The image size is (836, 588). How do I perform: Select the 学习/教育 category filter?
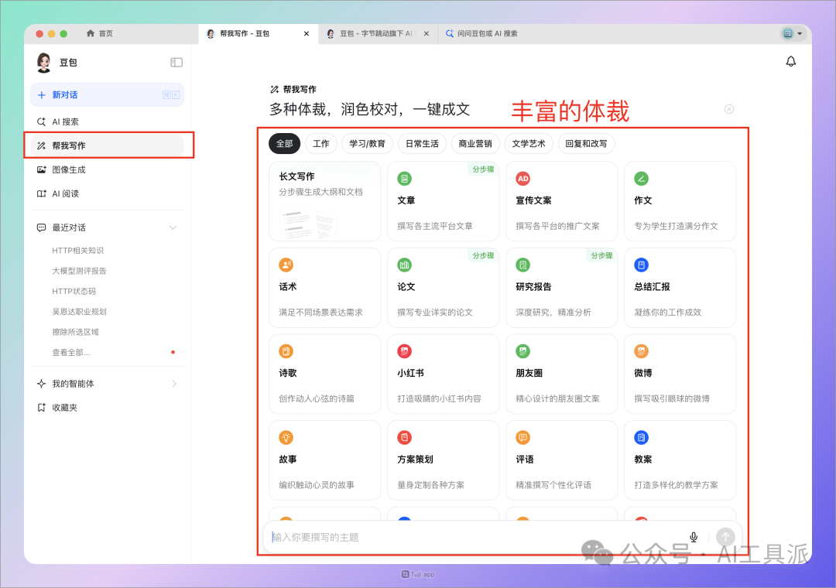pyautogui.click(x=367, y=143)
